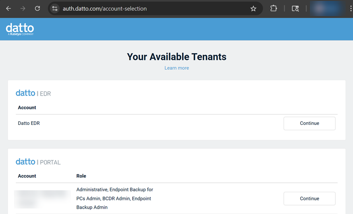Screen dimensions: 353x214
Task: Click the browser forward arrow
Action: [23, 8]
